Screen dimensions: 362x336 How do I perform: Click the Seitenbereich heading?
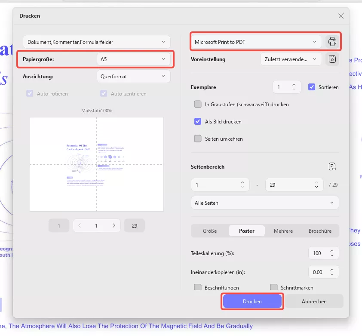(x=208, y=166)
